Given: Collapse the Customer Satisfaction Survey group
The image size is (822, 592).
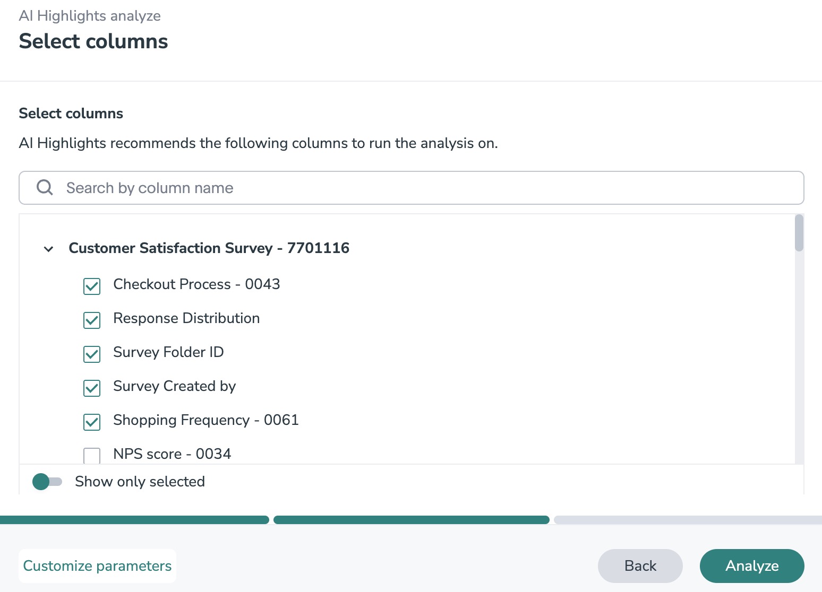Looking at the screenshot, I should click(48, 249).
